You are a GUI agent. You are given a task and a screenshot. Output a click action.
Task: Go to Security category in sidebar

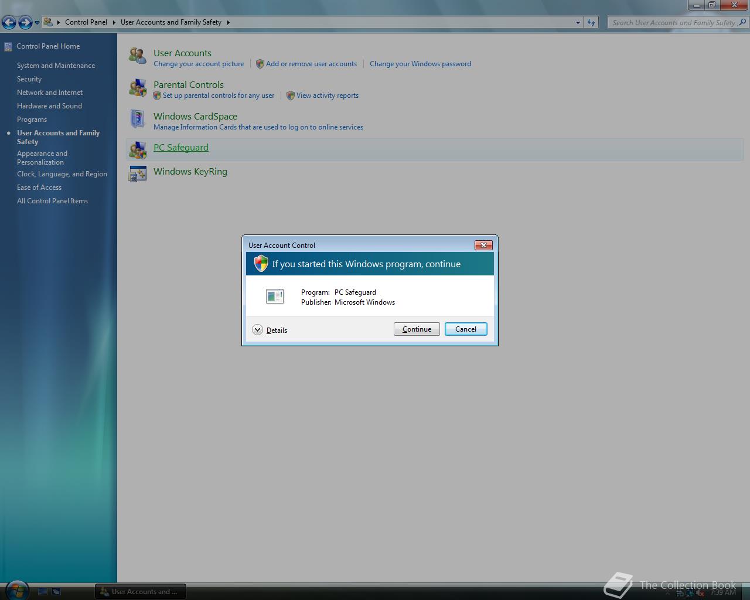tap(29, 79)
